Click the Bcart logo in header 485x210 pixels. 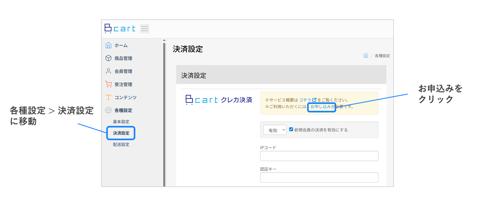pos(120,28)
